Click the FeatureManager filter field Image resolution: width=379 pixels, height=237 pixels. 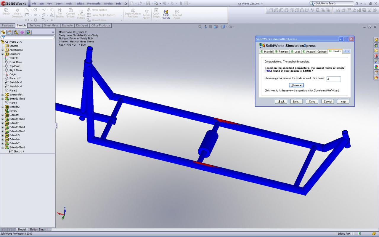[x=28, y=37]
